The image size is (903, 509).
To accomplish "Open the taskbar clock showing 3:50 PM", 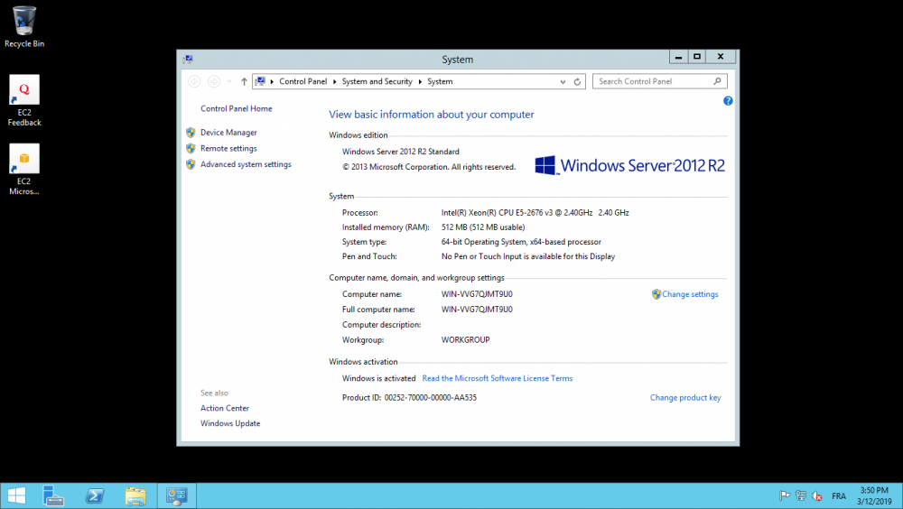I will [874, 495].
